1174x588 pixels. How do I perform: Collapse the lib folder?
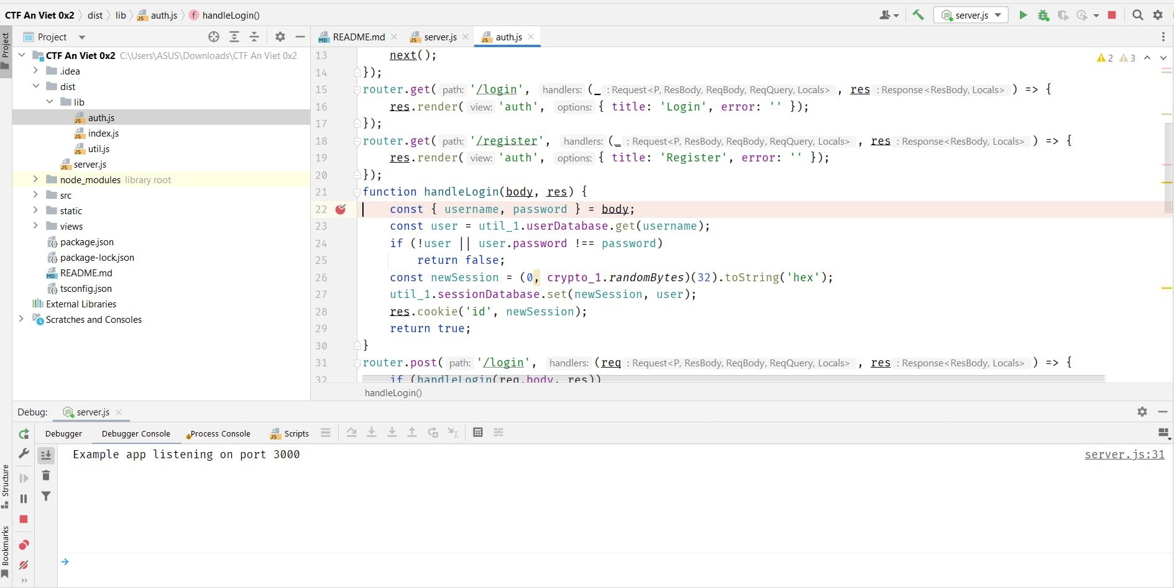[x=50, y=102]
